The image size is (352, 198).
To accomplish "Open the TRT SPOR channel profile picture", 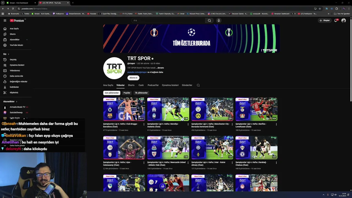I will click(x=114, y=68).
